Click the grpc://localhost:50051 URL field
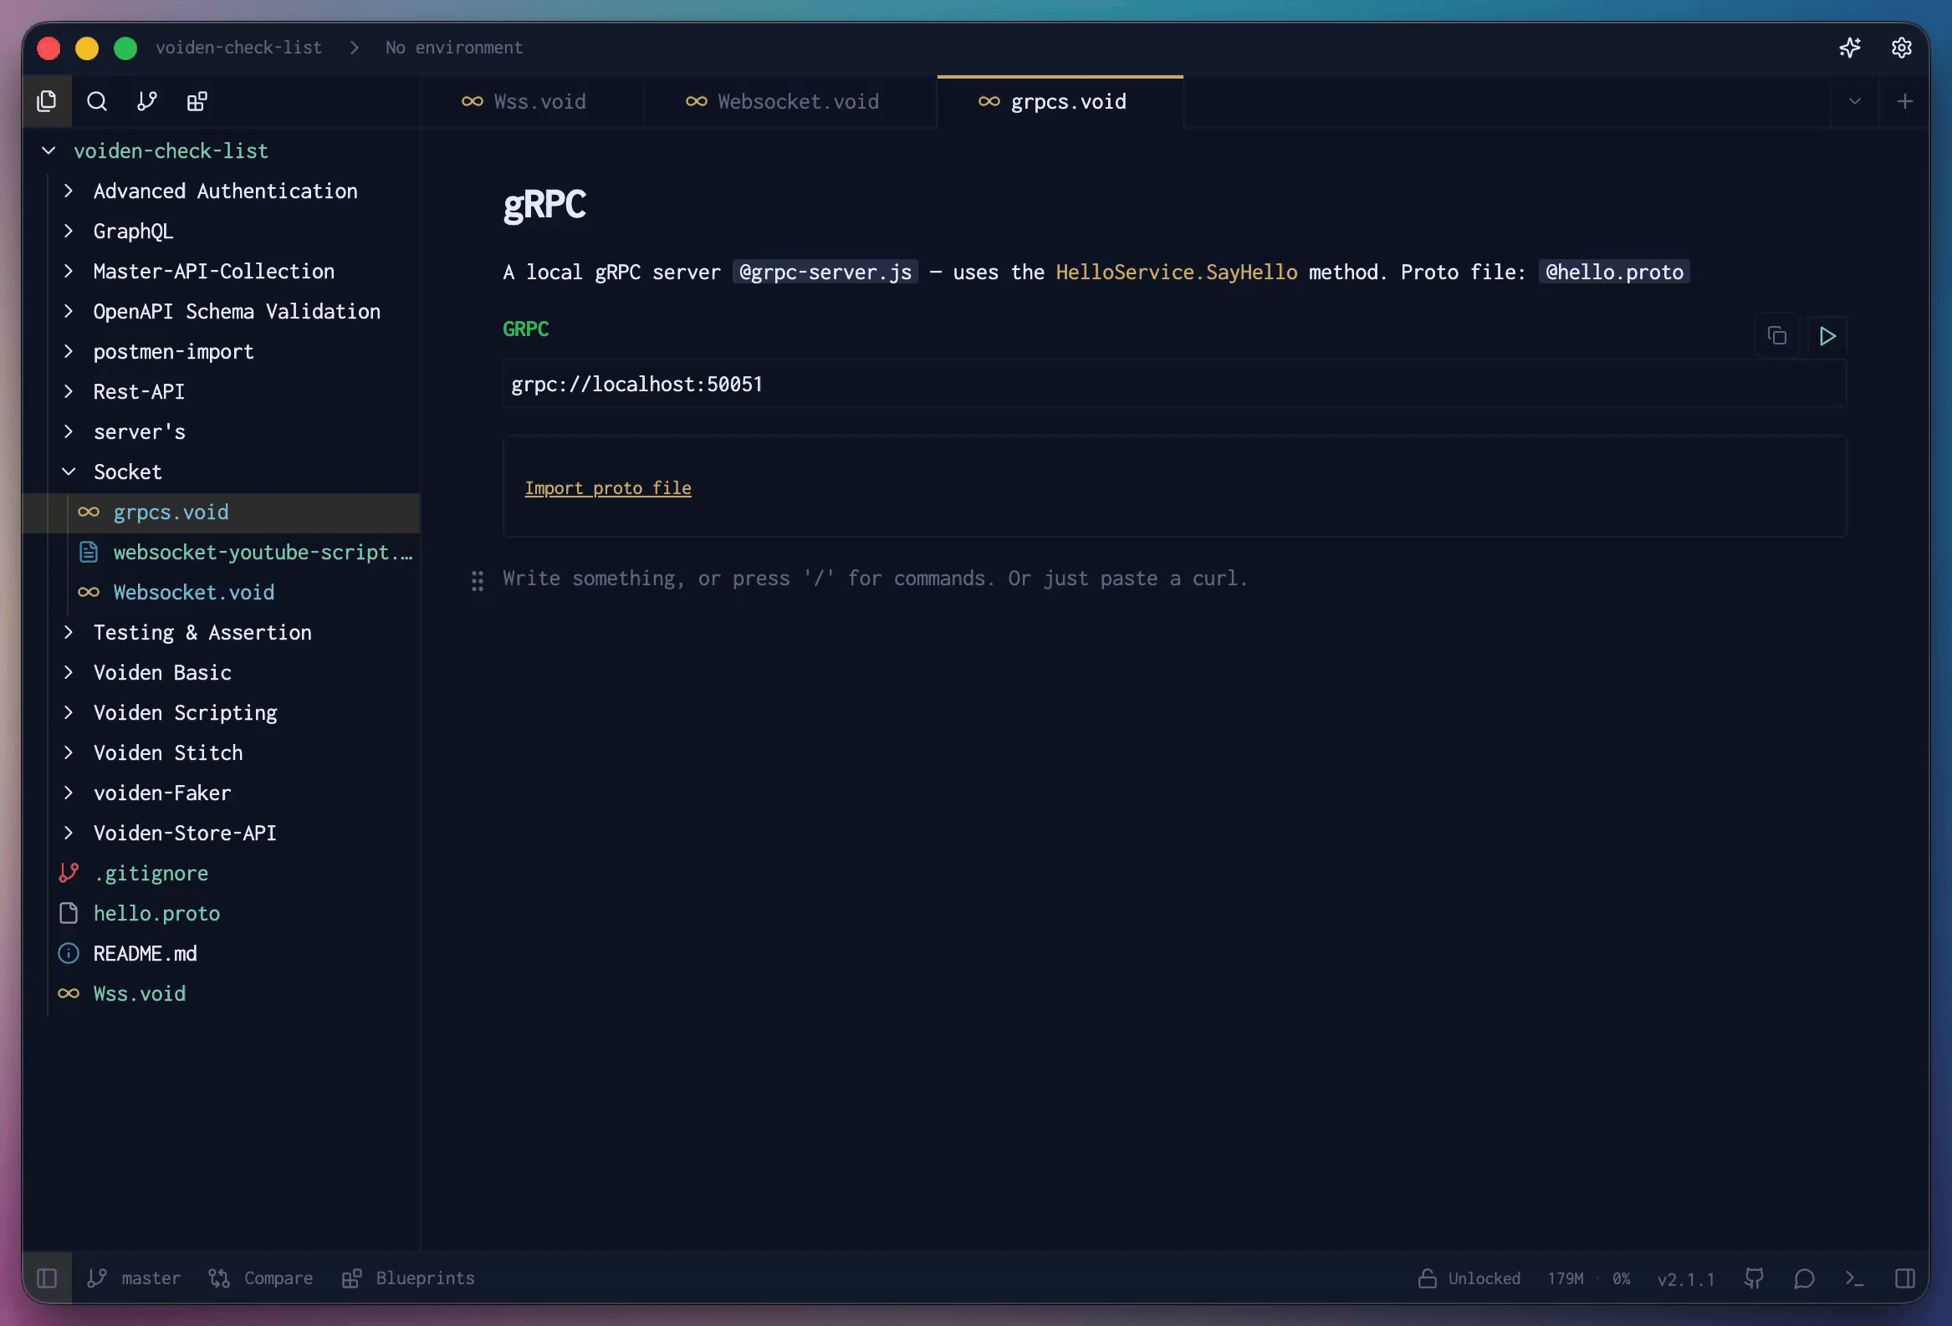The height and width of the screenshot is (1326, 1952). (x=1174, y=384)
